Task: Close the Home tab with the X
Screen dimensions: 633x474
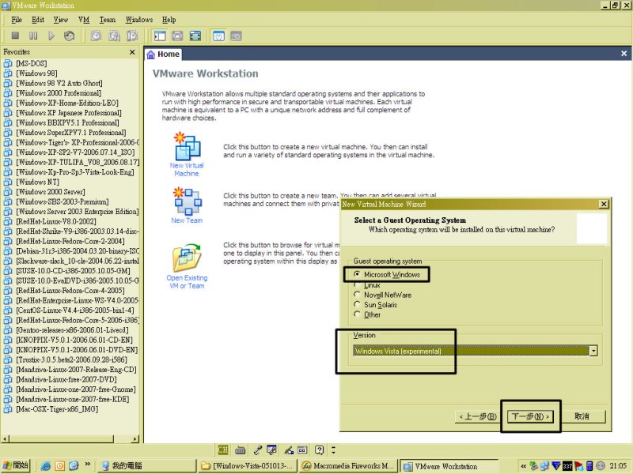Action: point(624,53)
